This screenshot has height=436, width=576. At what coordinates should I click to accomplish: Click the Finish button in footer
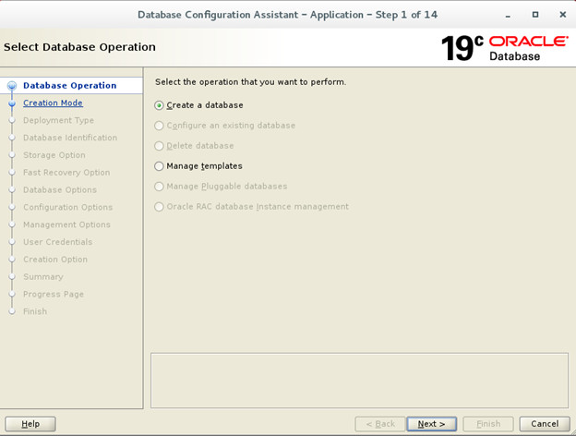[x=488, y=424]
